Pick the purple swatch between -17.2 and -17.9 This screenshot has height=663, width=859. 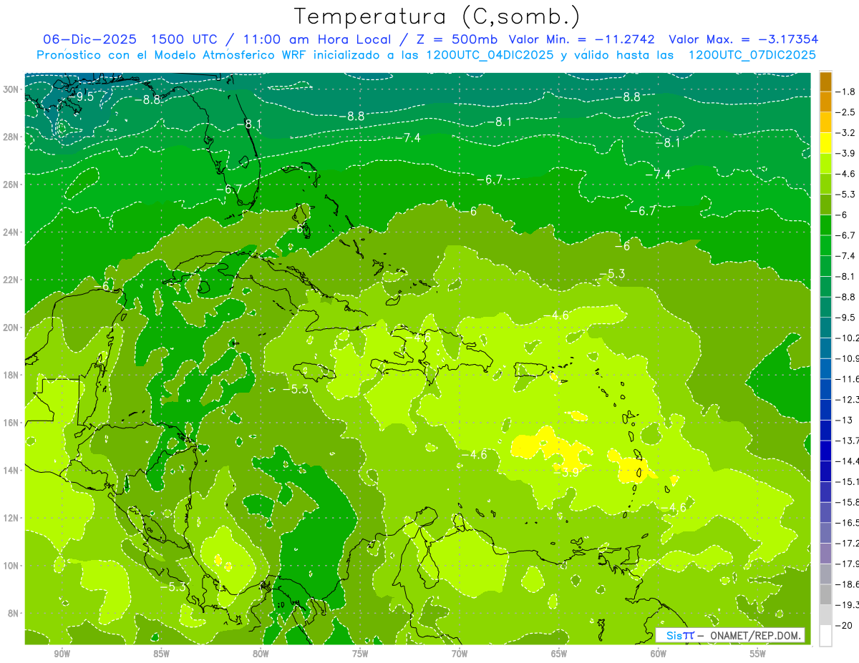coord(825,553)
